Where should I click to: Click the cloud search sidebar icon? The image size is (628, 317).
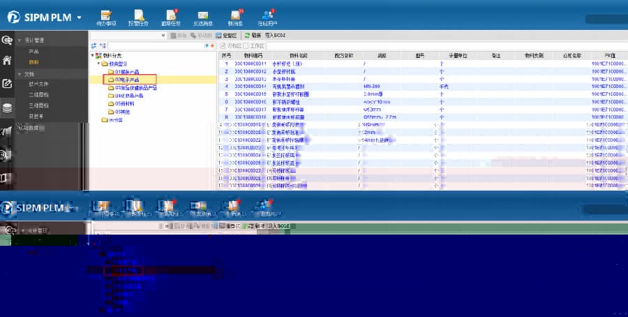point(7,40)
